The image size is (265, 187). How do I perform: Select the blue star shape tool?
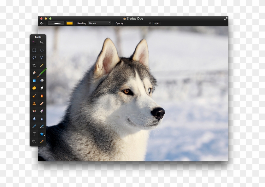click(x=42, y=133)
